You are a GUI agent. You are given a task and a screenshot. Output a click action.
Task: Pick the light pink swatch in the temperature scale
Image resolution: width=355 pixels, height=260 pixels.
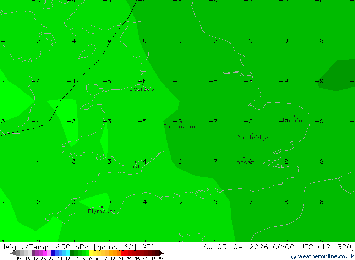(x=49, y=253)
